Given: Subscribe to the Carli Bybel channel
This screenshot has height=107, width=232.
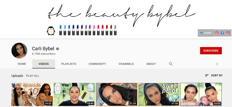Looking at the screenshot, I should pos(211,51).
